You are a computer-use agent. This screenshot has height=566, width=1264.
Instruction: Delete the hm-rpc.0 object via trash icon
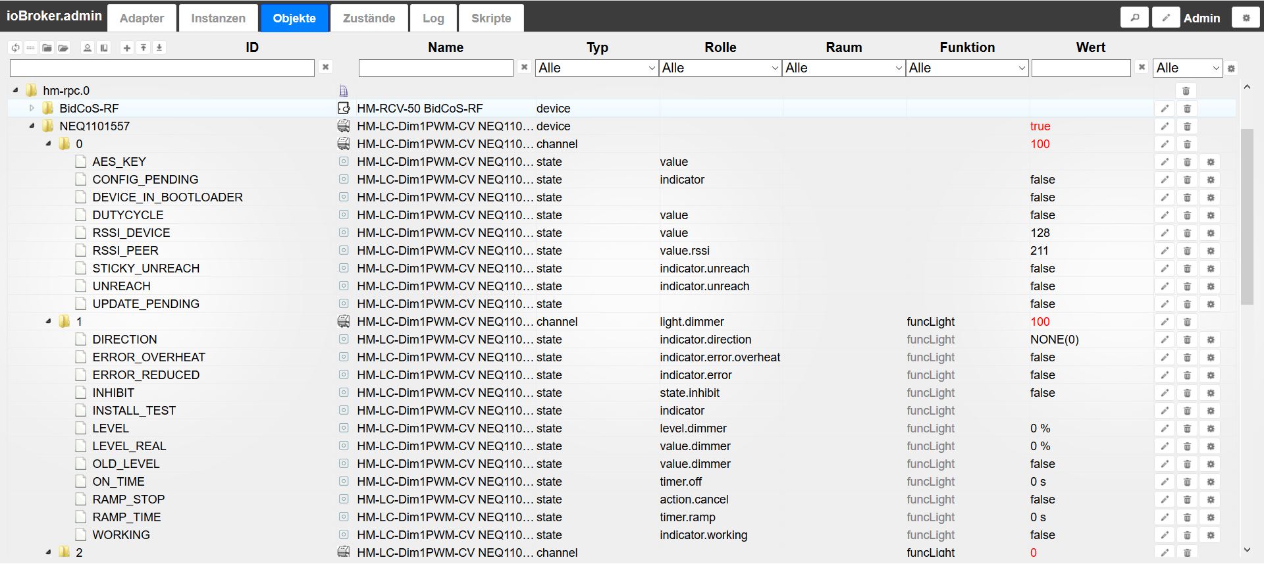click(1186, 91)
